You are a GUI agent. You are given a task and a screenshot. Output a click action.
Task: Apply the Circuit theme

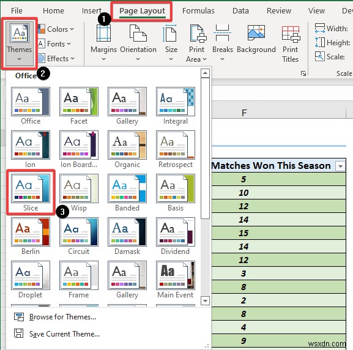[79, 236]
